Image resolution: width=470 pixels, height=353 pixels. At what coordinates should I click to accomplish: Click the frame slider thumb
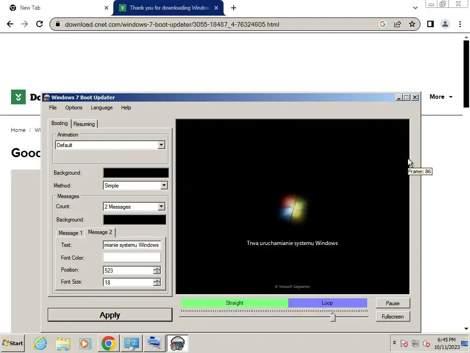(333, 317)
